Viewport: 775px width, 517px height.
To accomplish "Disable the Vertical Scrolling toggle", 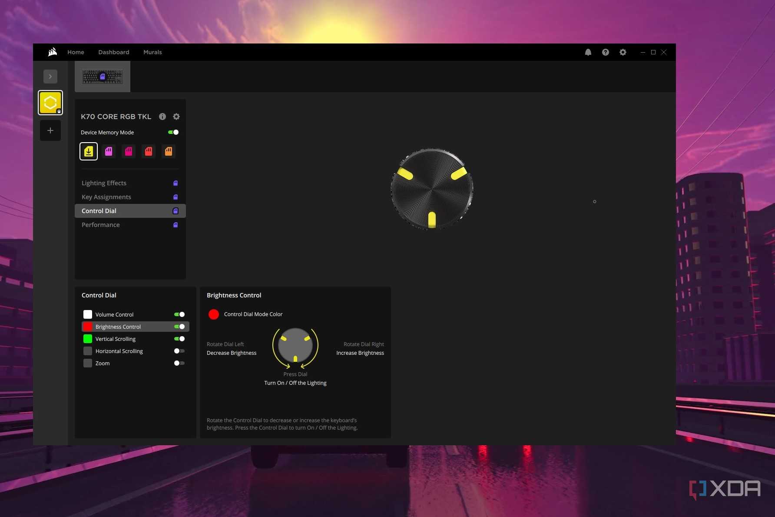I will click(179, 339).
